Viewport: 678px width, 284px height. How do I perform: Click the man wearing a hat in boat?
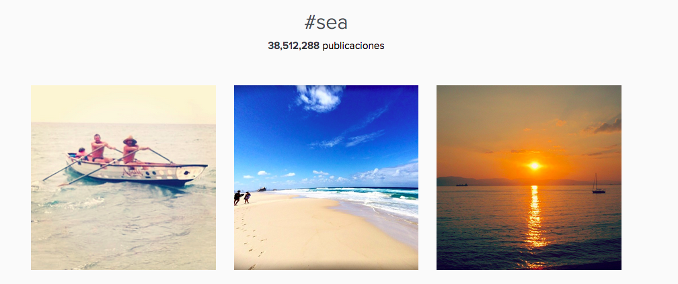(131, 150)
